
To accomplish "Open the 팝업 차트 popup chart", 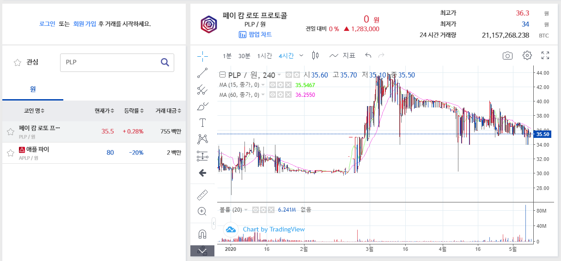I will [x=255, y=35].
